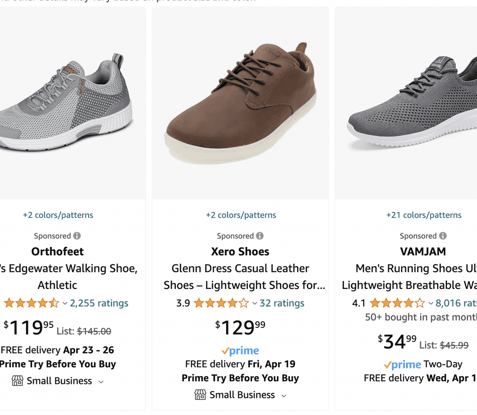Click the Prime Two-Day logo under VAMJAM price
The height and width of the screenshot is (415, 477).
point(402,365)
